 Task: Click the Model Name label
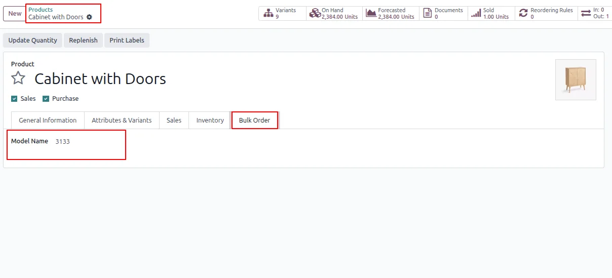29,141
